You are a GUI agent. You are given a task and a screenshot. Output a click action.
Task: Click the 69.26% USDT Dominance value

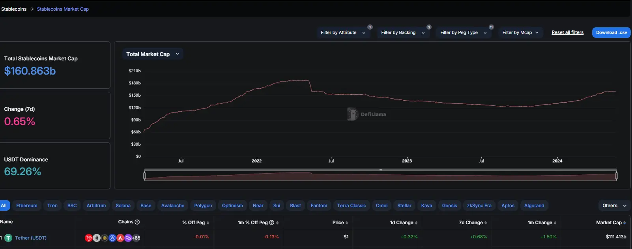22,172
